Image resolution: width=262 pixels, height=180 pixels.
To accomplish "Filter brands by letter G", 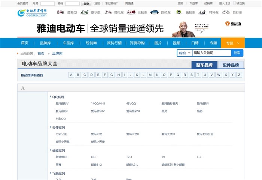I will [x=112, y=75].
